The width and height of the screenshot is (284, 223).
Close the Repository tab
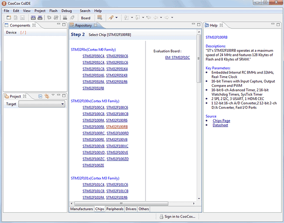[x=95, y=25]
